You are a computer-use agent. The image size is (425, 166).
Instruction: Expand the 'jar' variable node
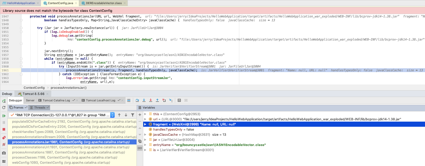pos(145,140)
